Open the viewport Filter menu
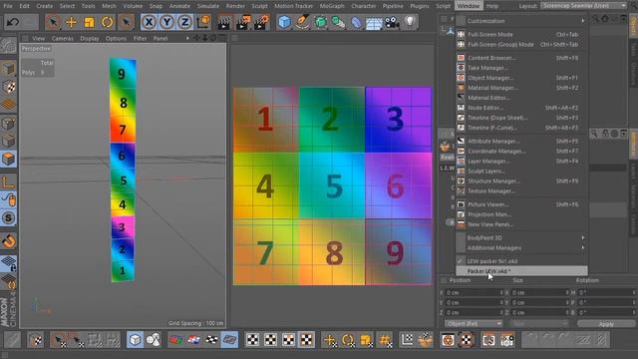 [x=140, y=38]
